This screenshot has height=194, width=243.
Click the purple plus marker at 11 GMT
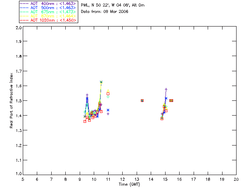108,114
